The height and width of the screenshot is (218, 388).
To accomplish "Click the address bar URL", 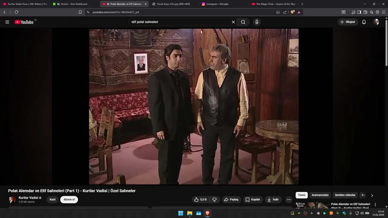I will [116, 12].
